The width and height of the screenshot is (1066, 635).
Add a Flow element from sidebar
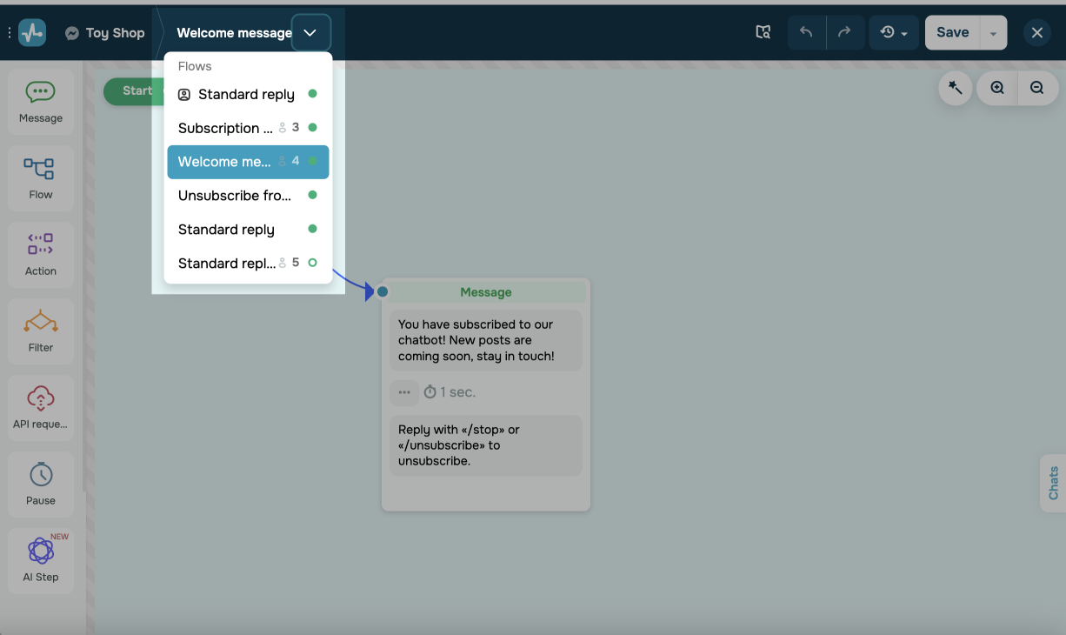[41, 179]
